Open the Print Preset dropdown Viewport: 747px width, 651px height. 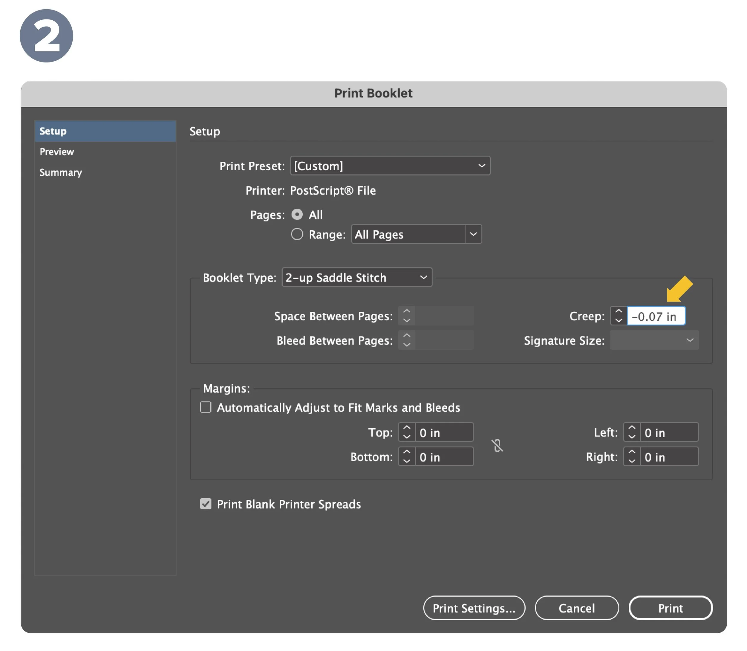pos(390,166)
